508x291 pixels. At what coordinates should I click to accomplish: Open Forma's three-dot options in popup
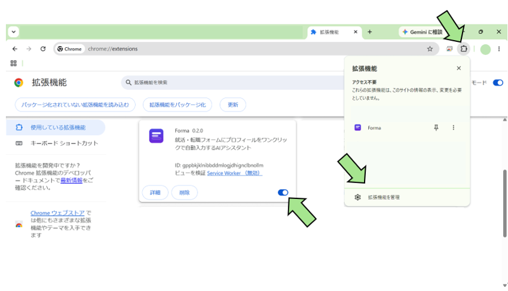(453, 128)
